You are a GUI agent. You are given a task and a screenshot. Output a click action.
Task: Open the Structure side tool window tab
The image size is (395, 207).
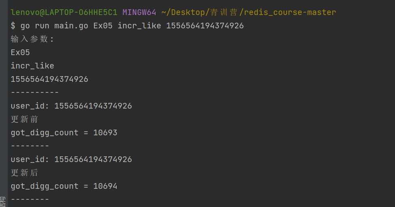(x=3, y=202)
